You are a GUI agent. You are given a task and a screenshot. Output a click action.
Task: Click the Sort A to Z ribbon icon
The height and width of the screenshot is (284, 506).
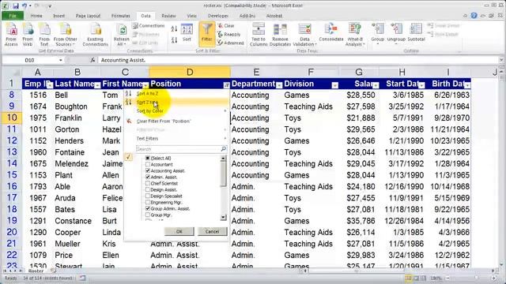pos(174,29)
